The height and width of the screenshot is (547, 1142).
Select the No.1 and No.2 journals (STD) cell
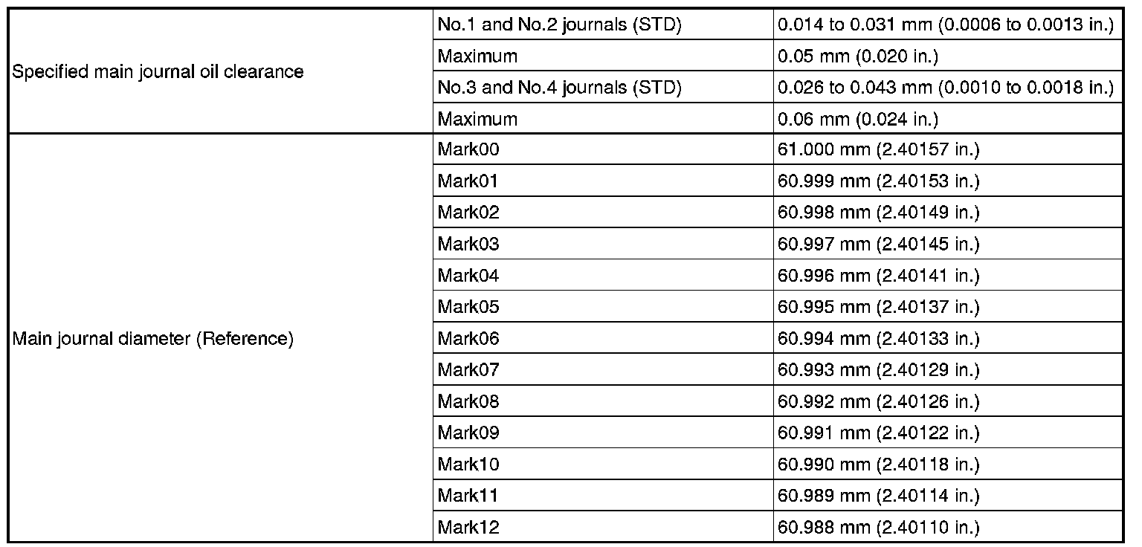603,25
